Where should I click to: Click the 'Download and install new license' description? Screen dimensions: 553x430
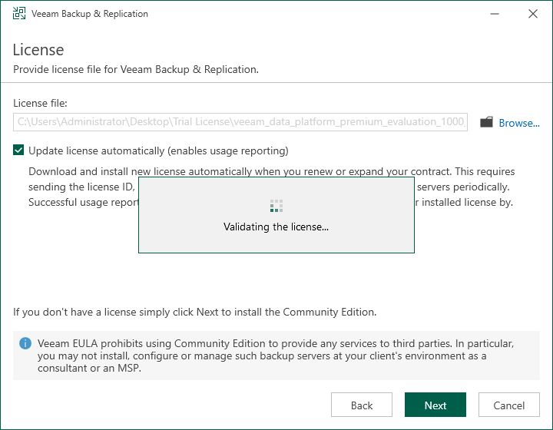click(x=272, y=187)
